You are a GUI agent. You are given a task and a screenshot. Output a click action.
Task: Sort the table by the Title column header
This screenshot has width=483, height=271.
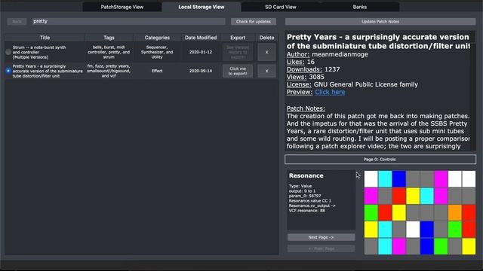(x=45, y=38)
